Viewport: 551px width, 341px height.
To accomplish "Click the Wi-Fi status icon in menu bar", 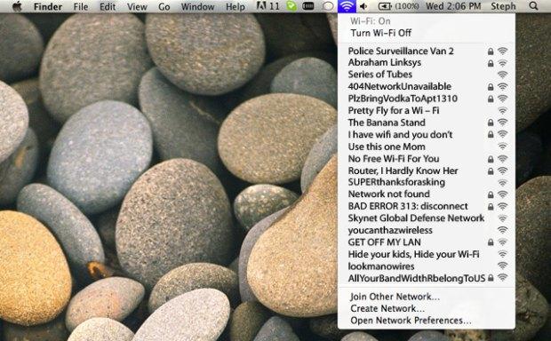I will point(347,6).
